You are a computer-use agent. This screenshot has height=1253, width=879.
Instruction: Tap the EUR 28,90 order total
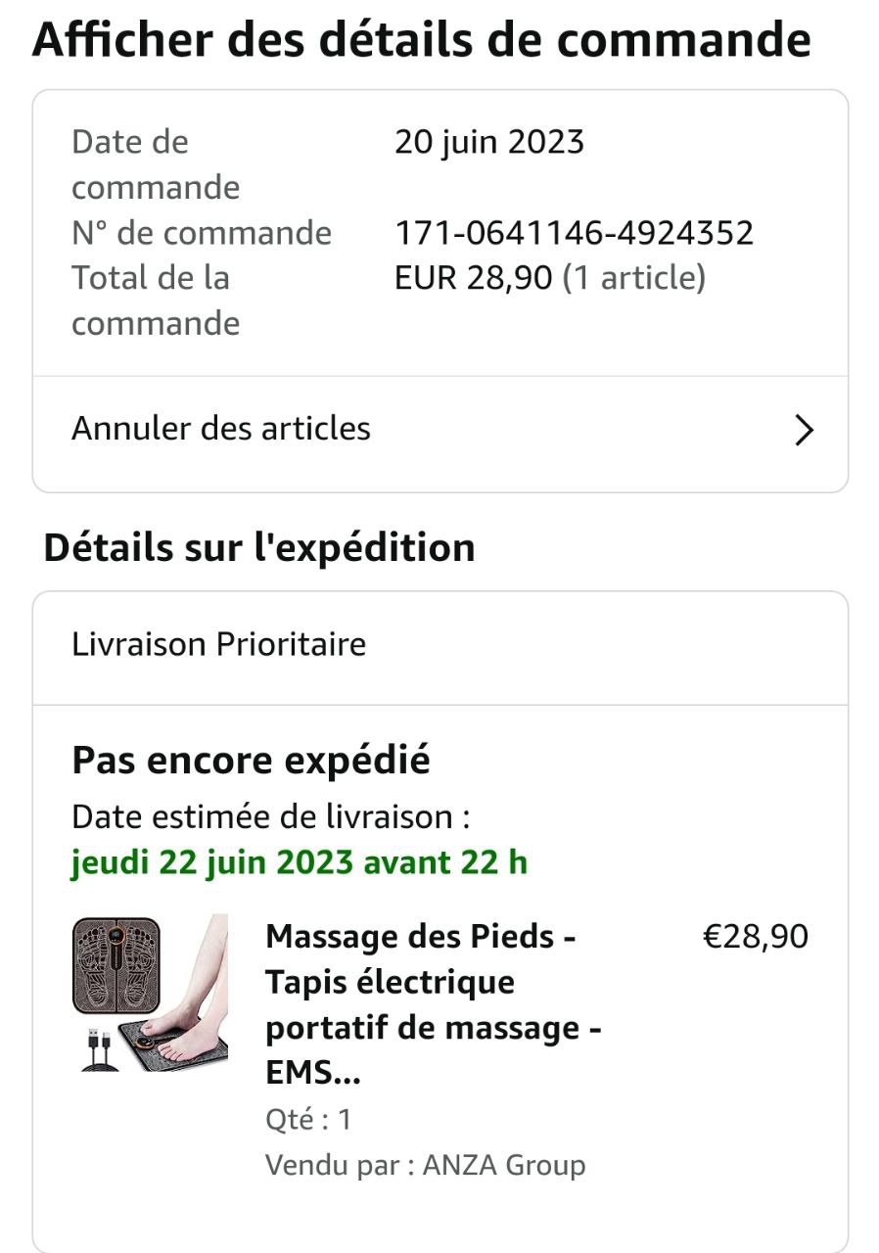[x=474, y=279]
